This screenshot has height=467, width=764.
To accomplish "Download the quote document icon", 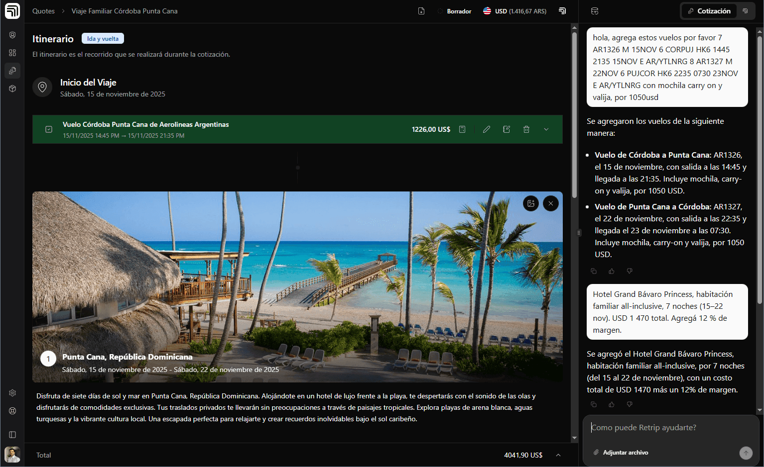I will click(421, 11).
